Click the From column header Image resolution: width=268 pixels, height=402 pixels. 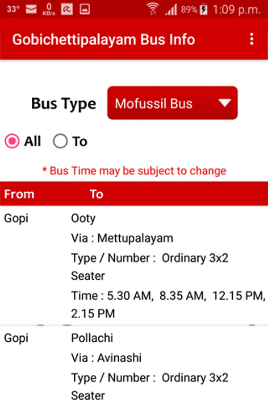point(19,194)
